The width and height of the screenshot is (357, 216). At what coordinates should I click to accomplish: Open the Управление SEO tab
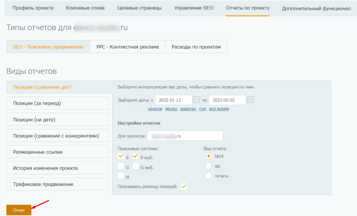coord(193,8)
